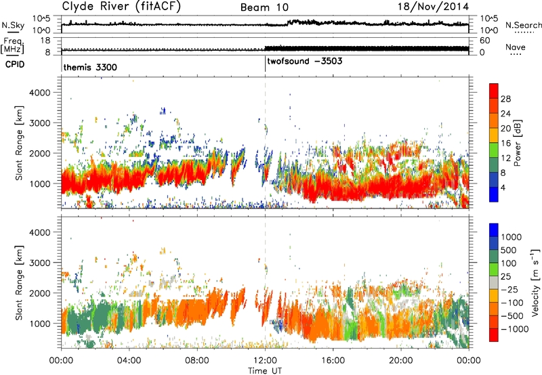The width and height of the screenshot is (542, 375).
Task: Click the 'Freq. [MHz]' label
Action: [13, 46]
